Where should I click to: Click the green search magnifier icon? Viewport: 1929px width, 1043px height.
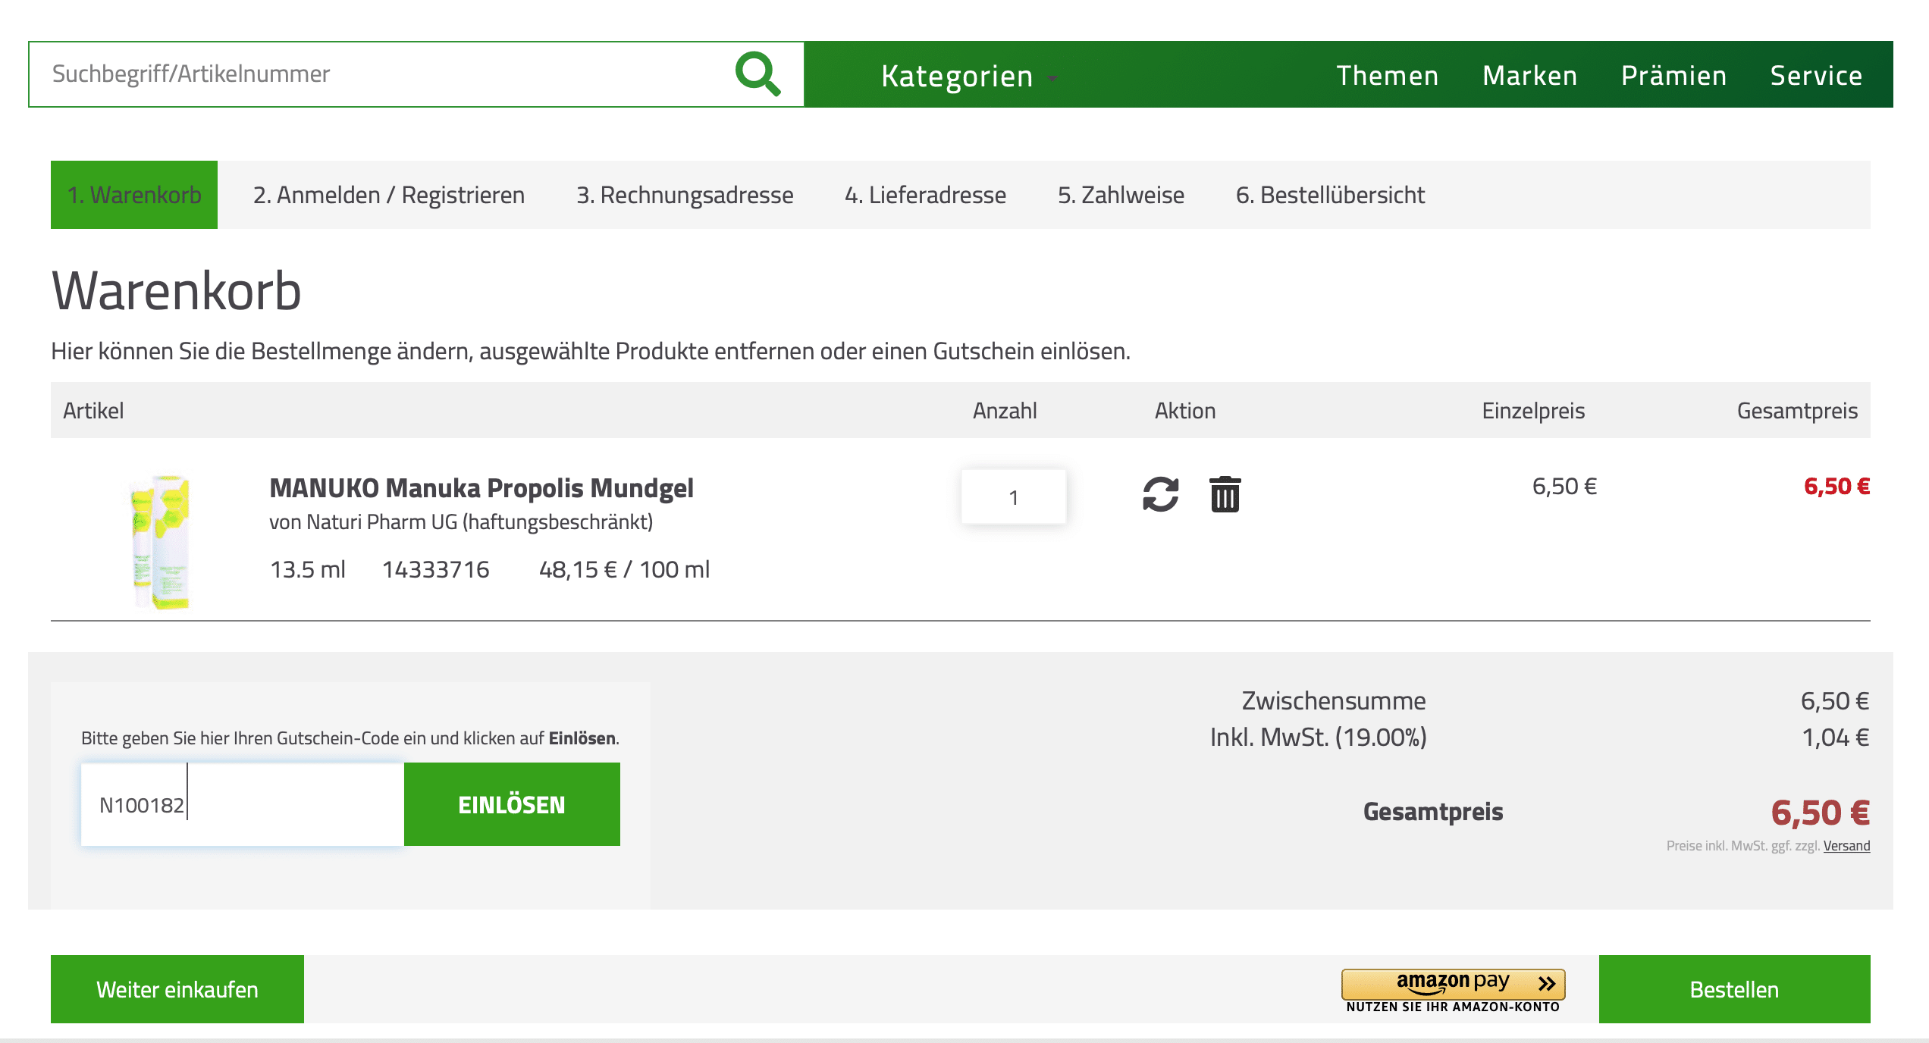pos(757,74)
